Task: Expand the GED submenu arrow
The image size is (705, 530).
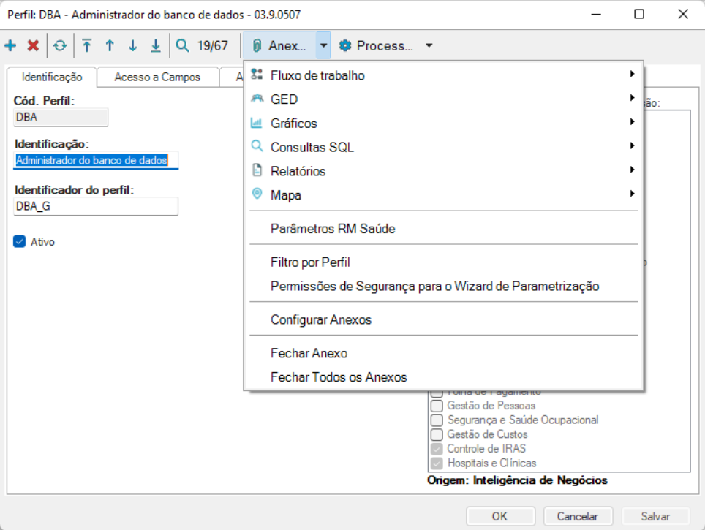Action: pos(632,97)
